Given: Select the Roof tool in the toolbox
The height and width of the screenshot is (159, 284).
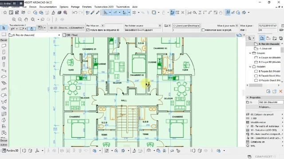Looking at the screenshot, I should [4, 95].
